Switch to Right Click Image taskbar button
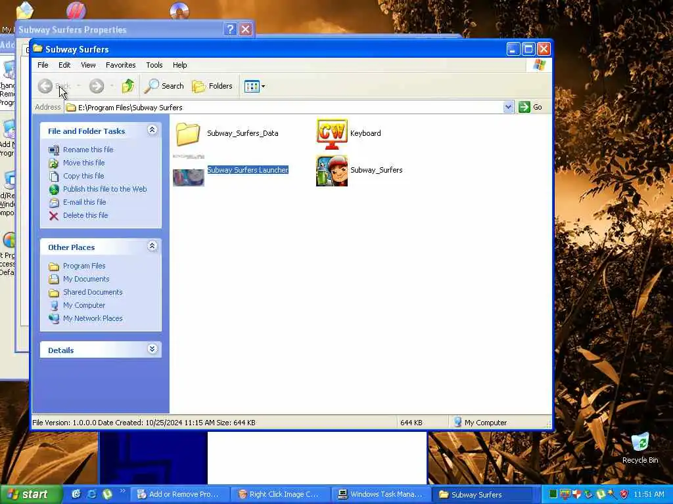 coord(280,495)
